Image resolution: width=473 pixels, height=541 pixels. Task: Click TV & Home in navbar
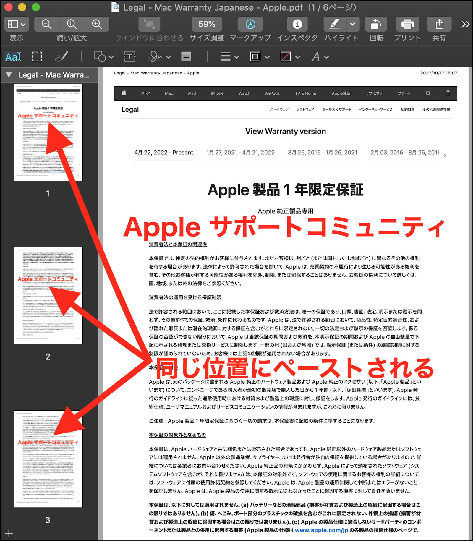click(x=305, y=93)
